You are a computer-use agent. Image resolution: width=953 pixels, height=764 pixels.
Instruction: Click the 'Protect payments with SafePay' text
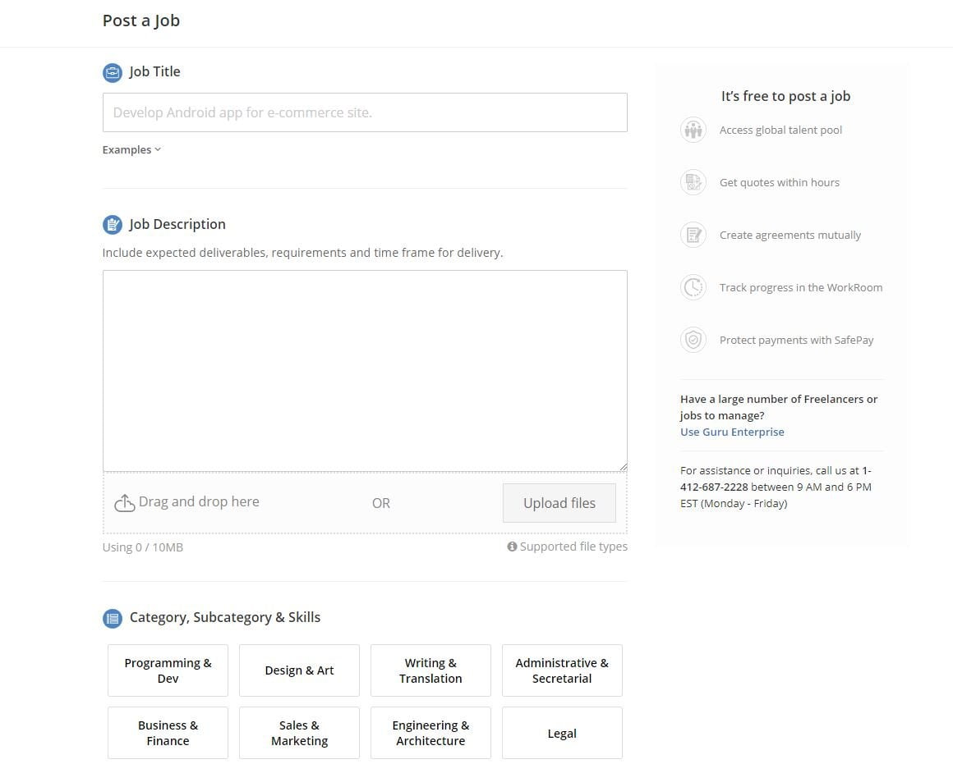pyautogui.click(x=796, y=340)
